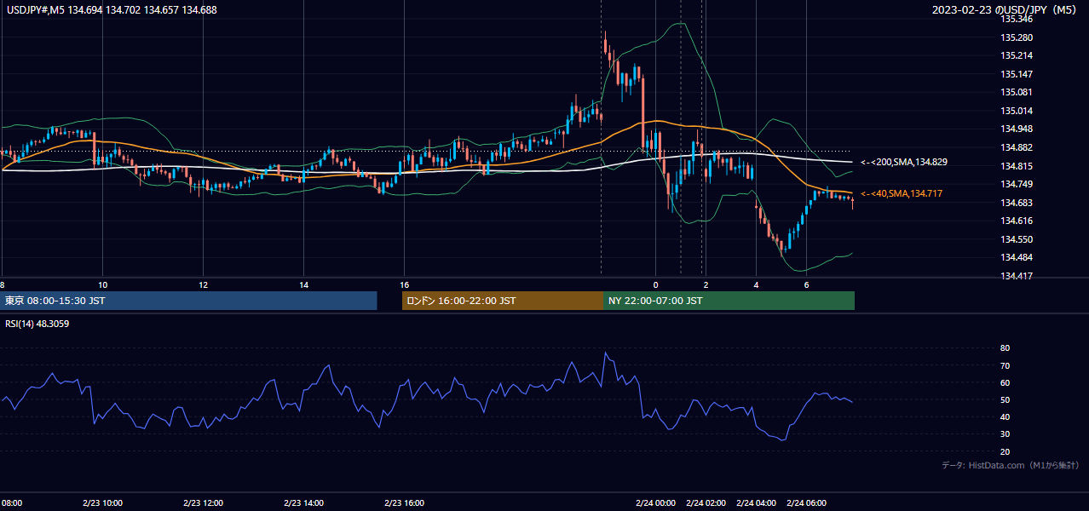
Task: Click RSI level 50 on axis
Action: tap(1005, 399)
